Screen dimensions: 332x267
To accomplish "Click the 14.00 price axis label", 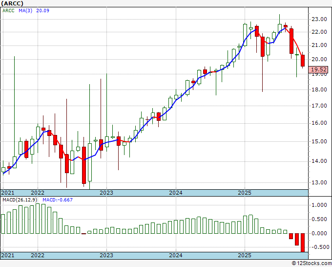I will [319, 161].
